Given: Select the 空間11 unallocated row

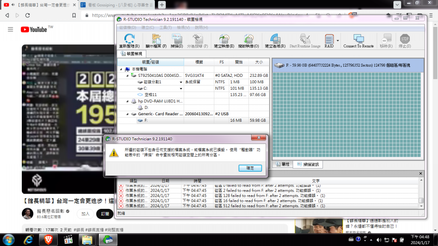Looking at the screenshot, I should (193, 95).
